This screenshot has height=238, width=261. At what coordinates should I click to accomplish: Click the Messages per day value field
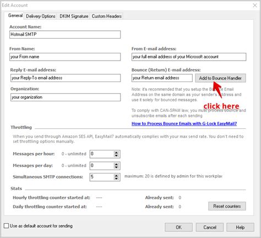point(101,166)
